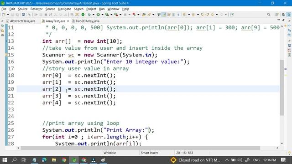Viewport: 292px width, 164px height.
Task: Click the Save icon in toolbar
Action: pos(12,15)
